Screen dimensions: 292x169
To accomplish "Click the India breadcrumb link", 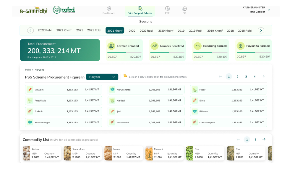I will [27, 70].
